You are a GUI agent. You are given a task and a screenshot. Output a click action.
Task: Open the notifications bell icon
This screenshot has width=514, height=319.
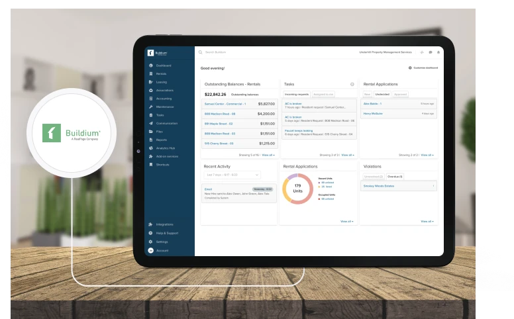[x=438, y=52]
